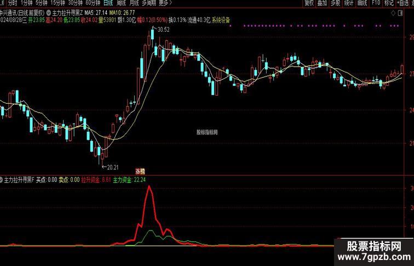Select the 日线 daily chart tab
Screen dimensions: 414x266
click(108, 3)
